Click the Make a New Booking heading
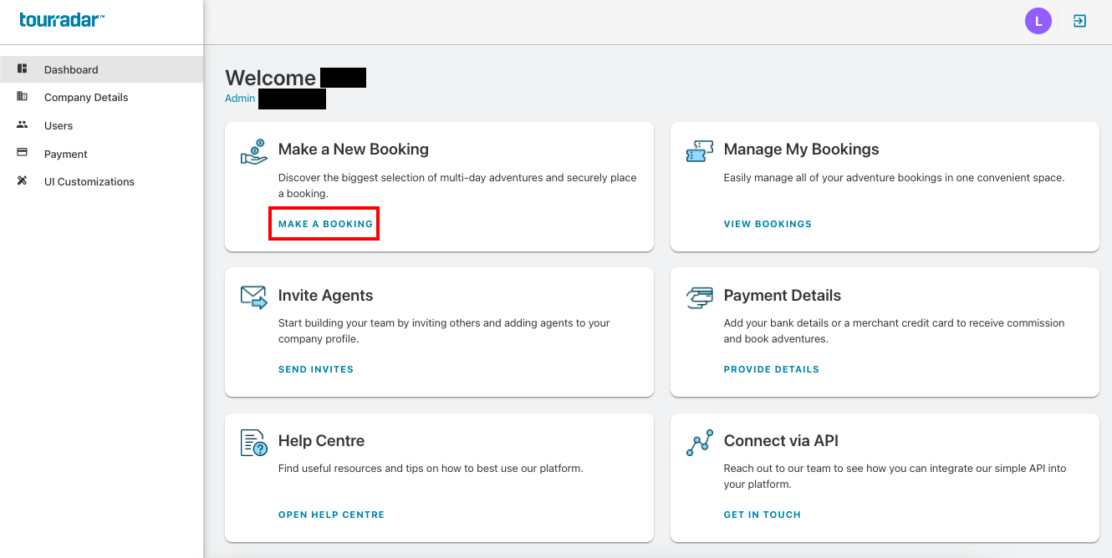 (354, 150)
